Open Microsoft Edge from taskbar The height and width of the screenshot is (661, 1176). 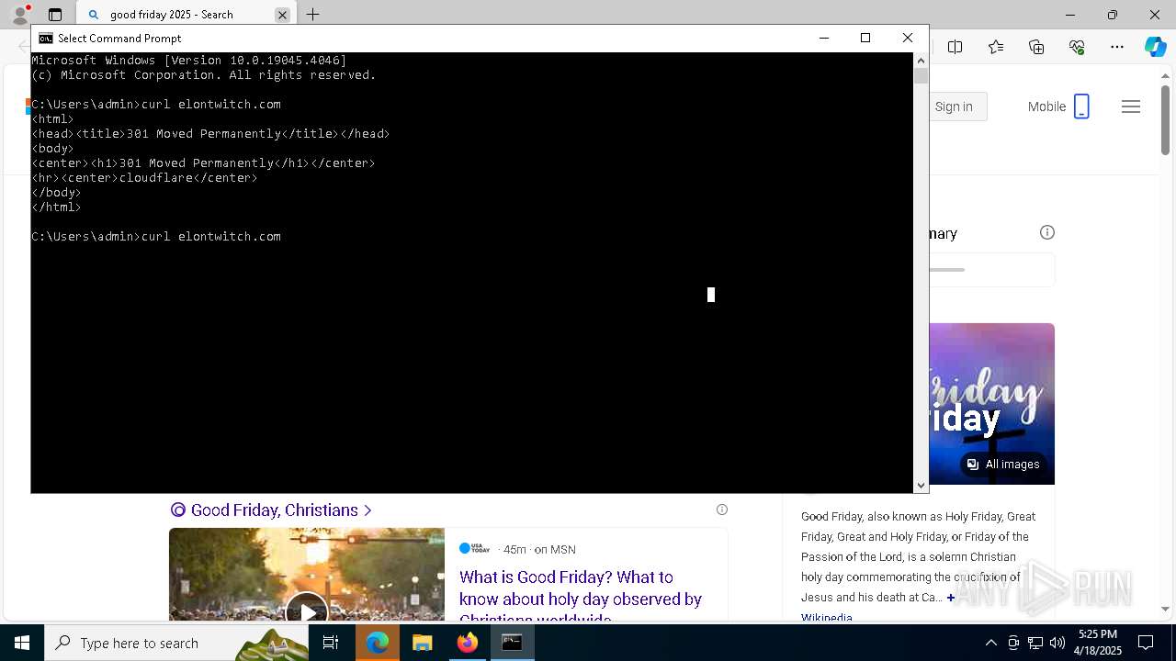[x=378, y=643]
